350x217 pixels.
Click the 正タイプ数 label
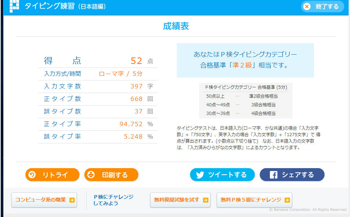(x=62, y=99)
